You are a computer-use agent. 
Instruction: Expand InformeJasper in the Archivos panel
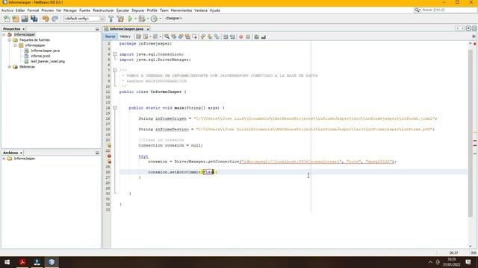click(x=4, y=159)
